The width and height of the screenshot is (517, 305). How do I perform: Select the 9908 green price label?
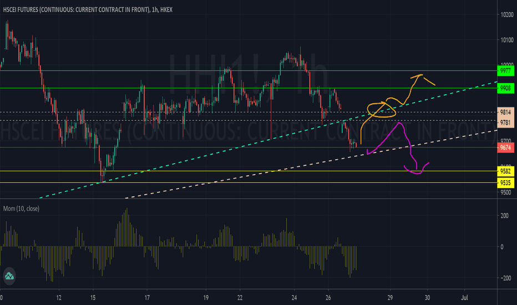505,88
